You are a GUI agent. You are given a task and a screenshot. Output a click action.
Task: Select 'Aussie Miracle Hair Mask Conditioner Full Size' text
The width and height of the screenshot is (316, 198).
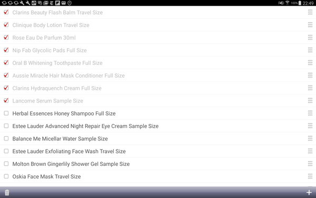pos(68,76)
